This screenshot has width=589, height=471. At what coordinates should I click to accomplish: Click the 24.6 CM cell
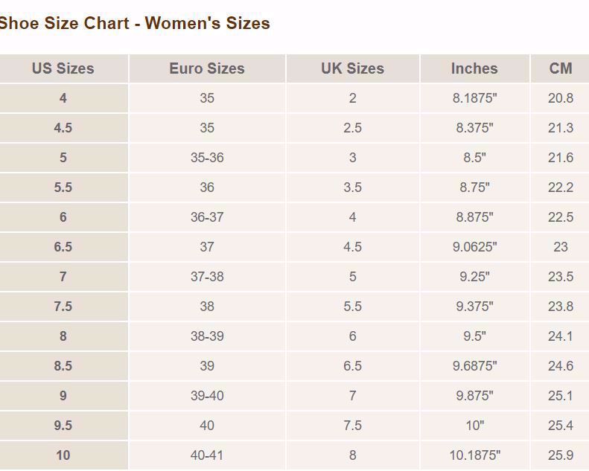click(560, 365)
